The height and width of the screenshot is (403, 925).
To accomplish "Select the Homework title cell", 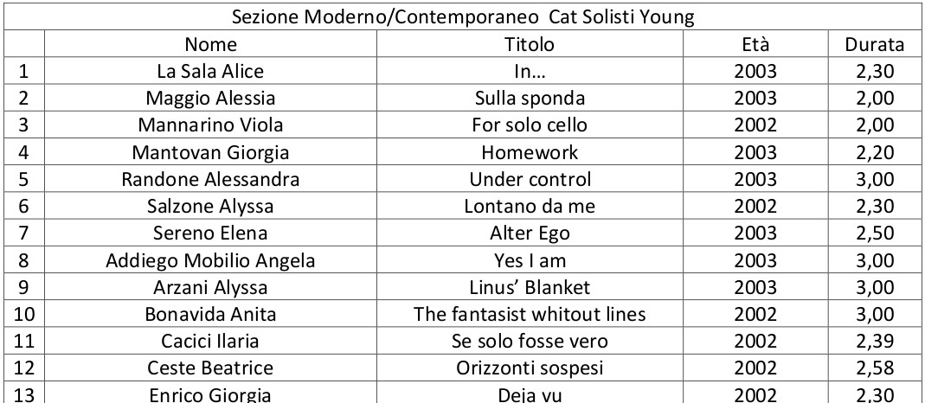I will [530, 152].
